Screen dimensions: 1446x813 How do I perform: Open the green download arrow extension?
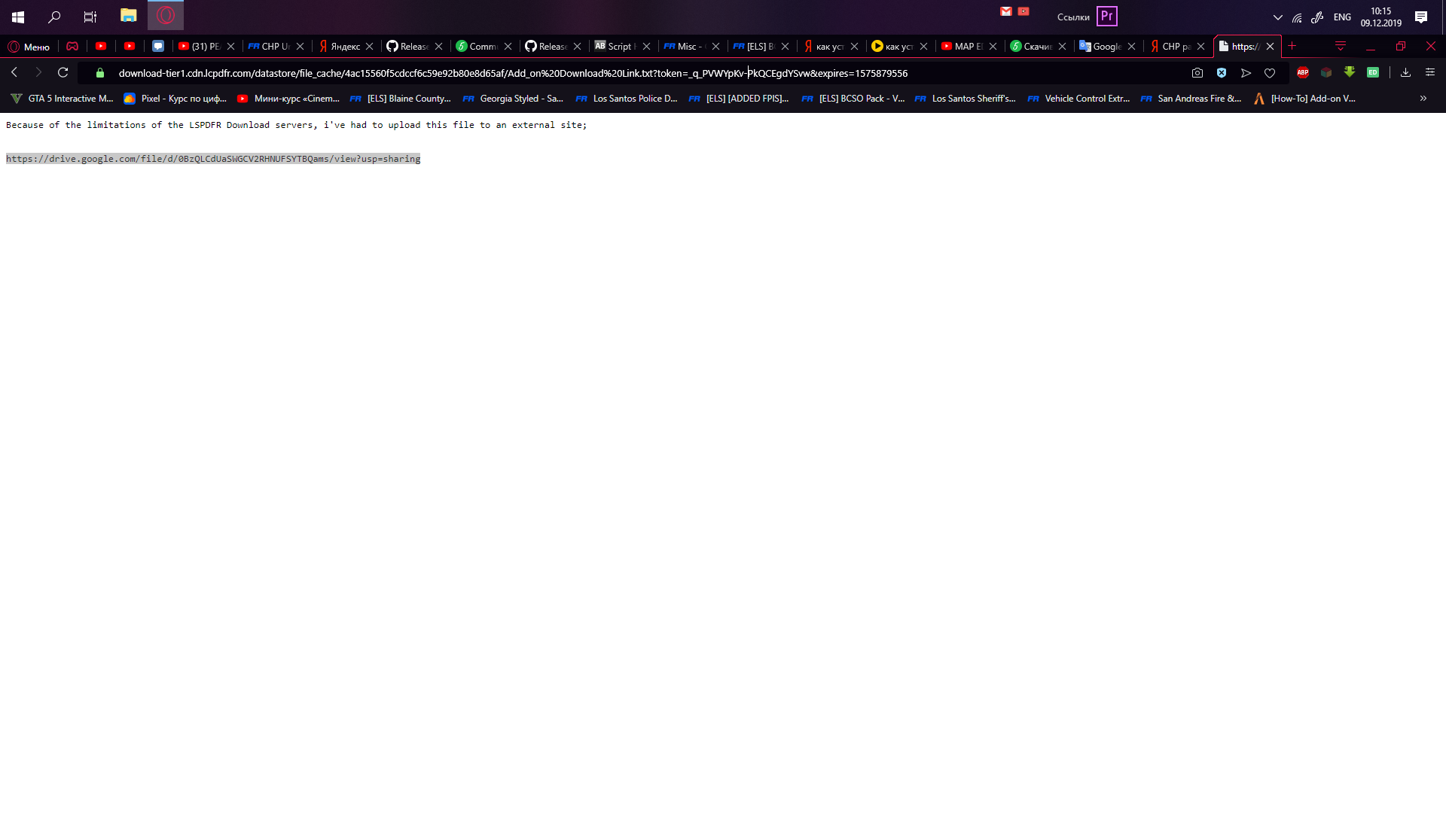coord(1350,72)
